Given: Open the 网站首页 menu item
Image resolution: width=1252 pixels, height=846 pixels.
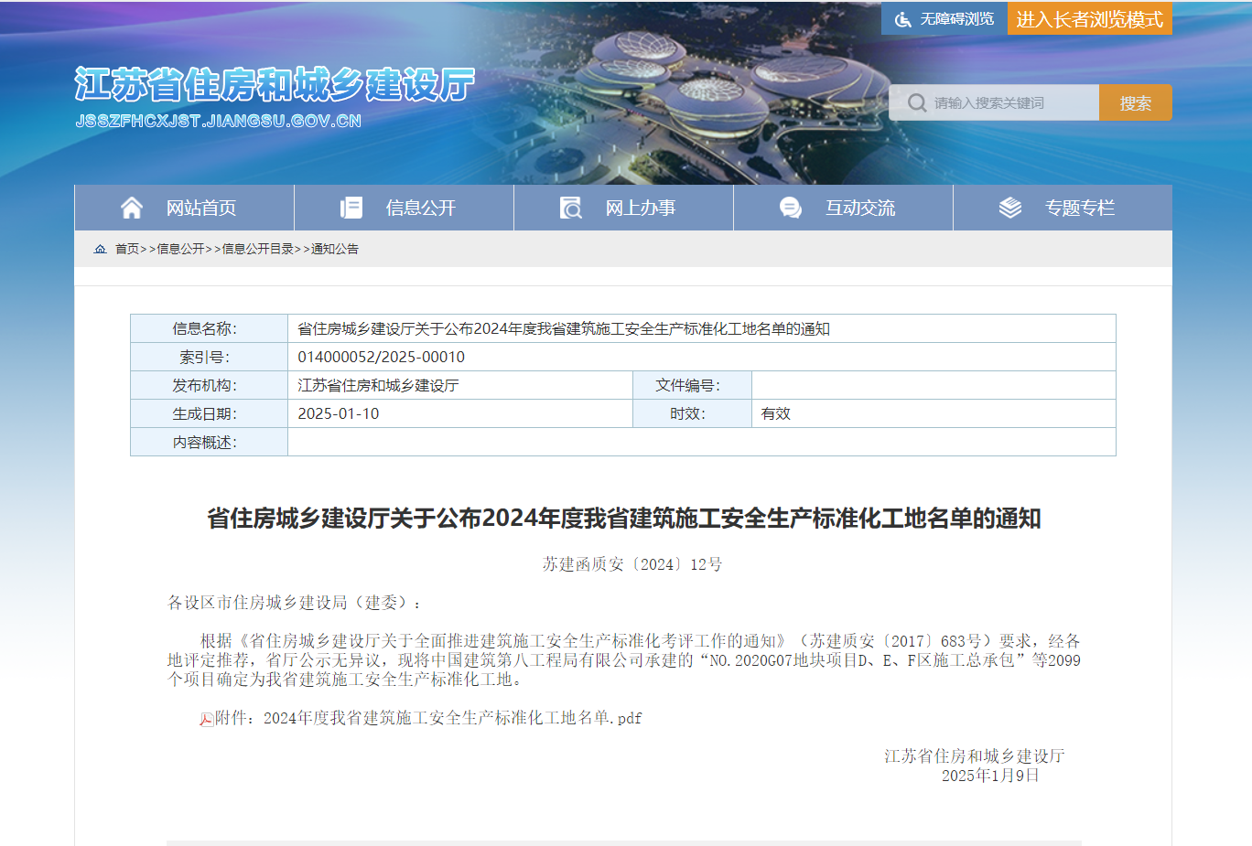Looking at the screenshot, I should (201, 208).
